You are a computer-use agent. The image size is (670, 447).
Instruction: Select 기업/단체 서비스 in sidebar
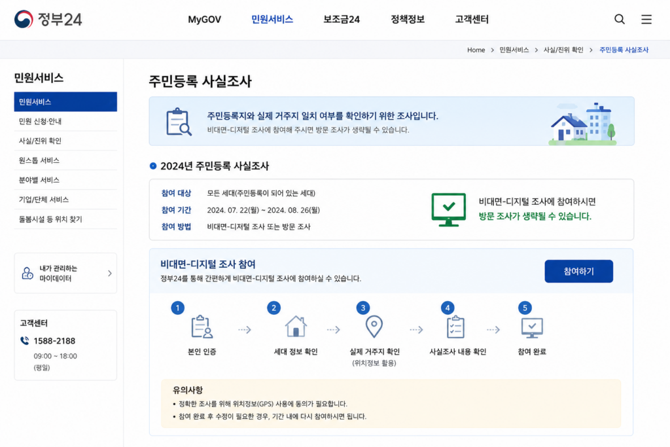65,200
